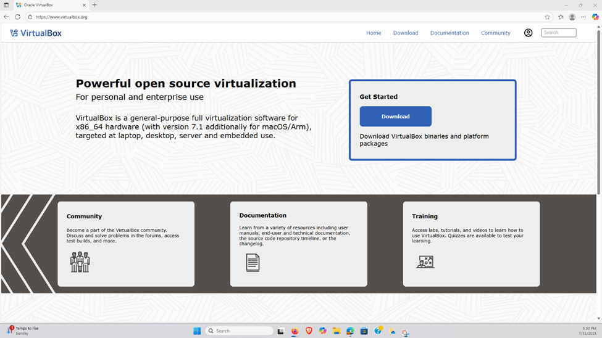Open the browser profile button
Image resolution: width=602 pixels, height=338 pixels.
(x=572, y=17)
